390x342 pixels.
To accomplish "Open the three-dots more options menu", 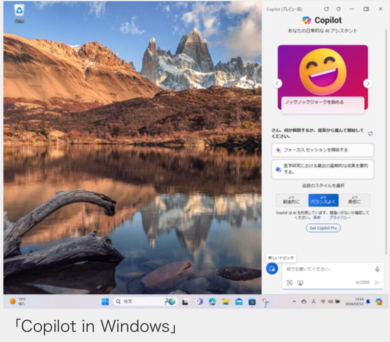I will tap(352, 9).
